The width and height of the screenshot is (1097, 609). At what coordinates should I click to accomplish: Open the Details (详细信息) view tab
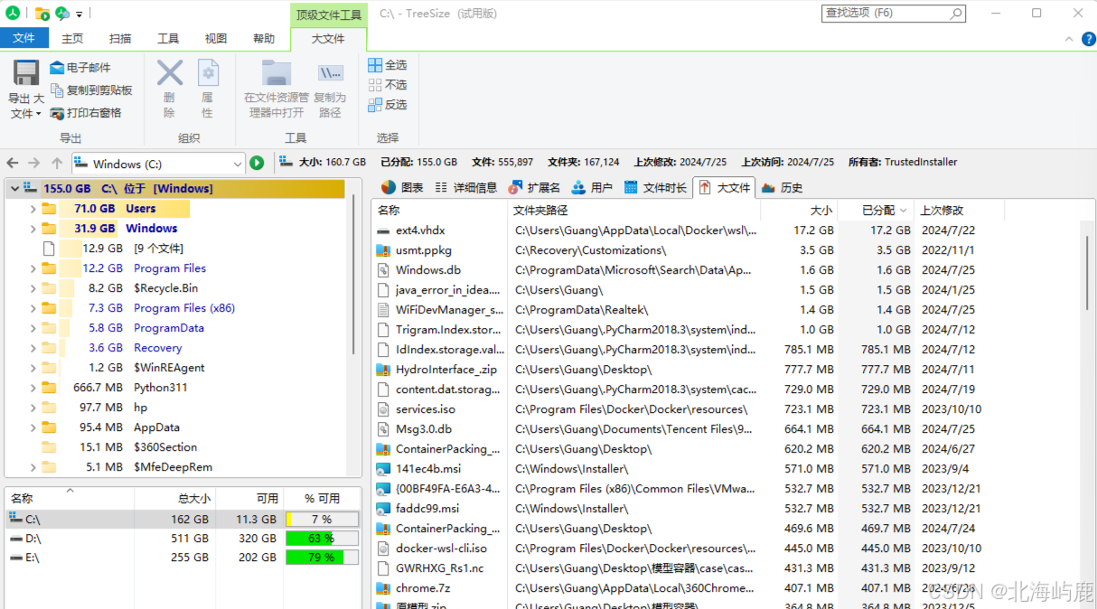click(465, 188)
